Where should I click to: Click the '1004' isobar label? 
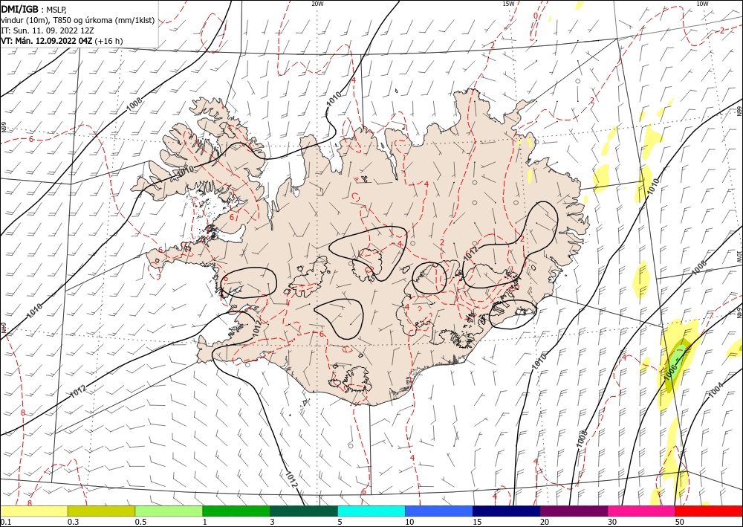tap(714, 390)
